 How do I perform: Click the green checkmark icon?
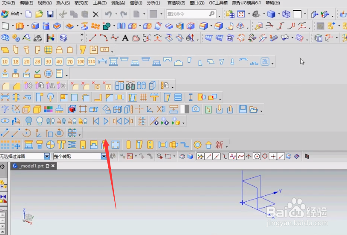pyautogui.click(x=38, y=73)
